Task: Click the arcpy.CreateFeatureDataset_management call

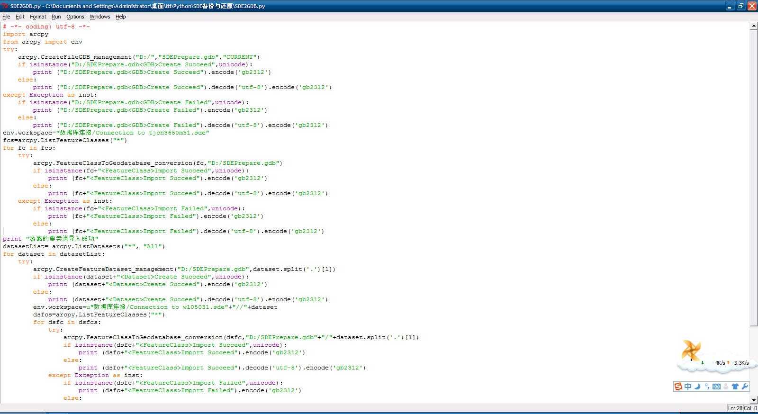Action: coord(184,269)
